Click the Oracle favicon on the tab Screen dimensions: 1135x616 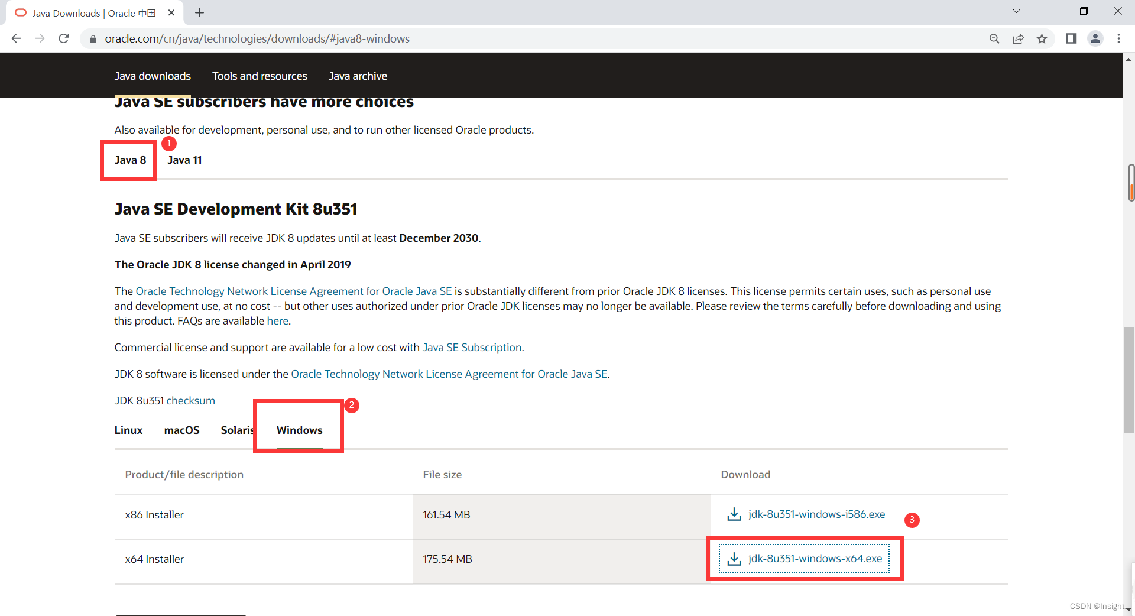[21, 12]
